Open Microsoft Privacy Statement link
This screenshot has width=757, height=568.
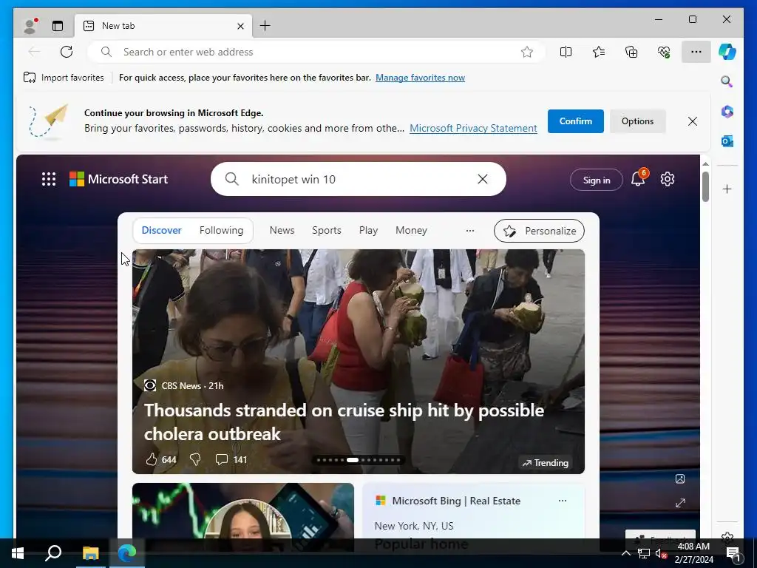tap(473, 128)
